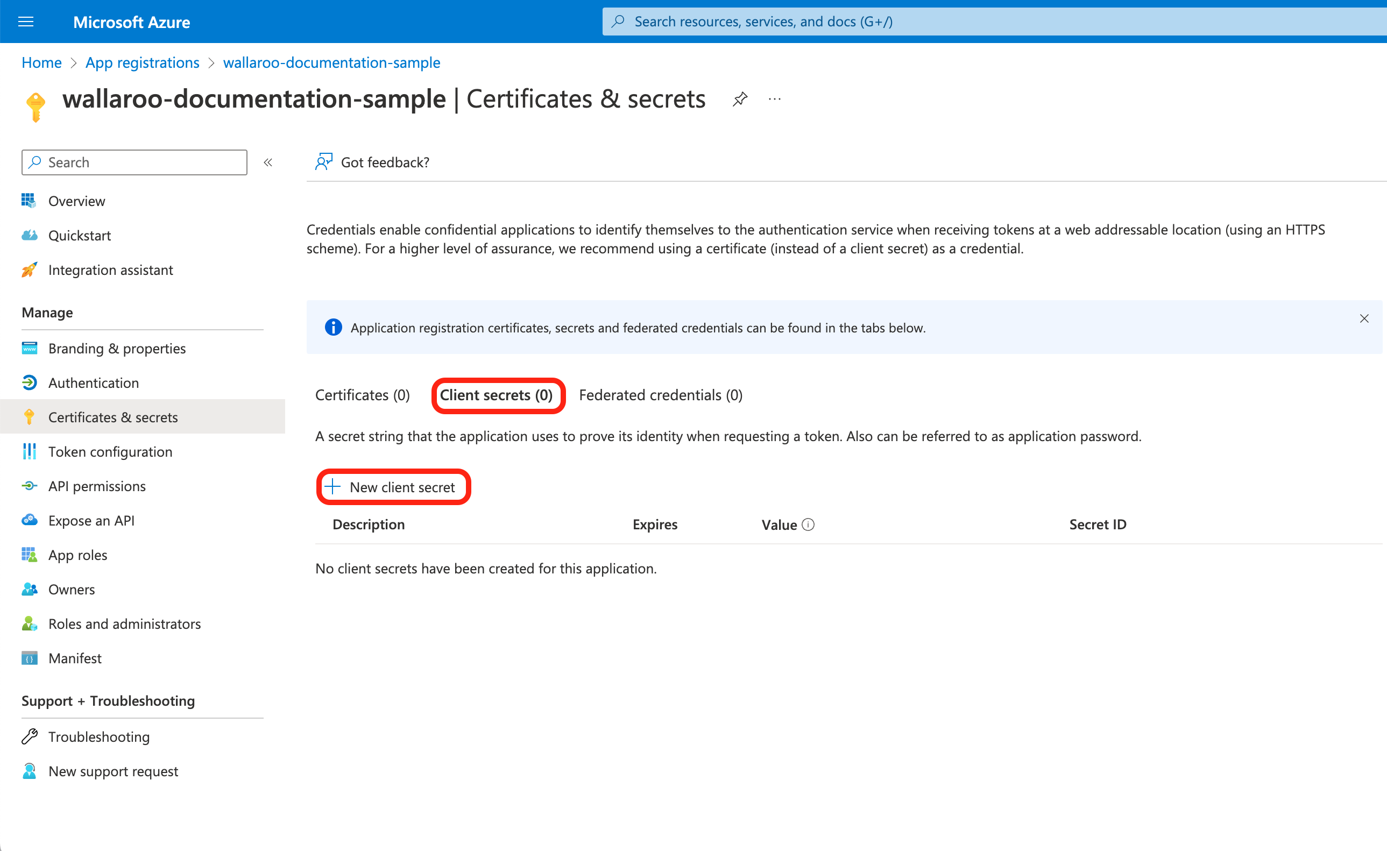Dismiss the blue information banner
This screenshot has width=1387, height=851.
point(1364,318)
